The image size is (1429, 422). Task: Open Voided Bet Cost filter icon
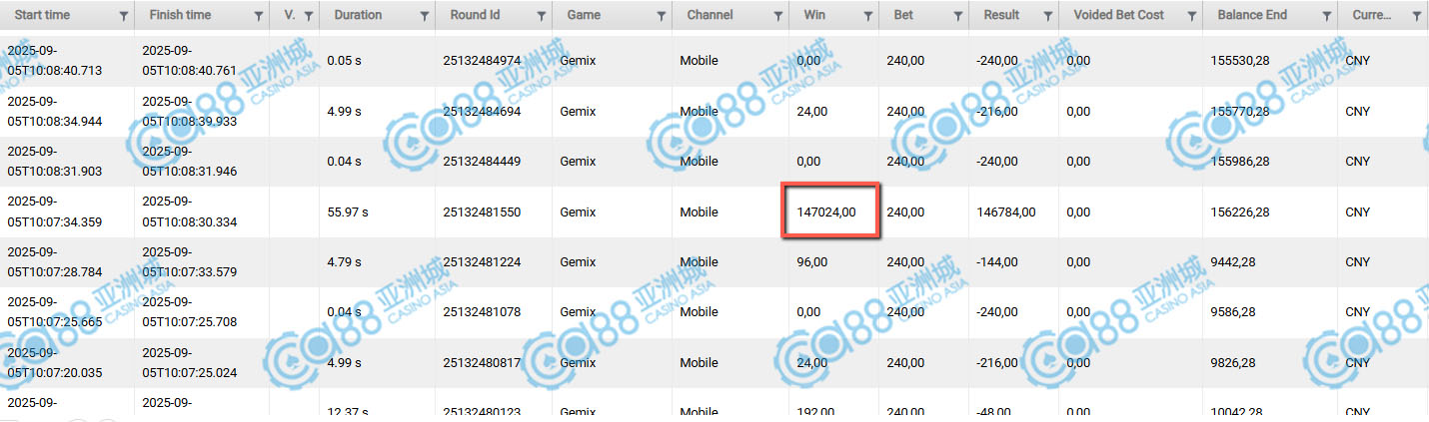1188,16
